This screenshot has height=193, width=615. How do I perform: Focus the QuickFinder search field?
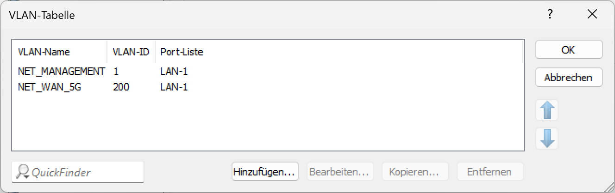click(x=83, y=172)
